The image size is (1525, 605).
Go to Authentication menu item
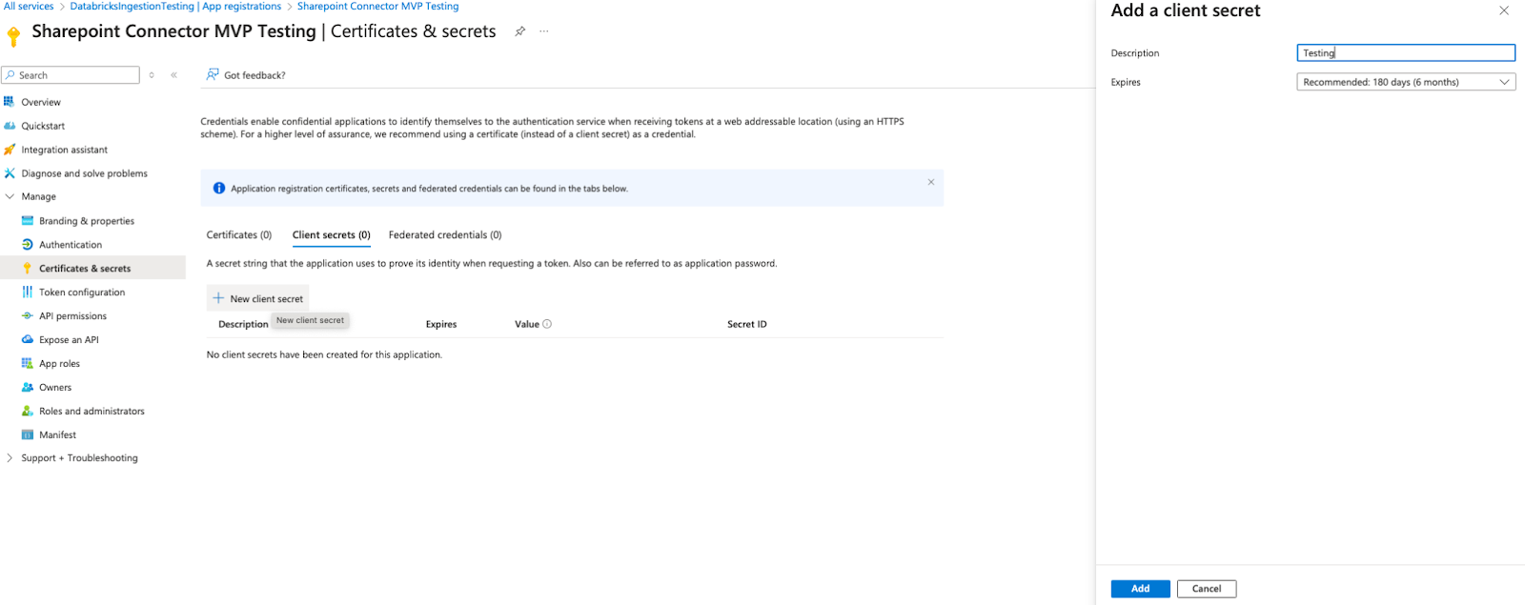pyautogui.click(x=71, y=245)
